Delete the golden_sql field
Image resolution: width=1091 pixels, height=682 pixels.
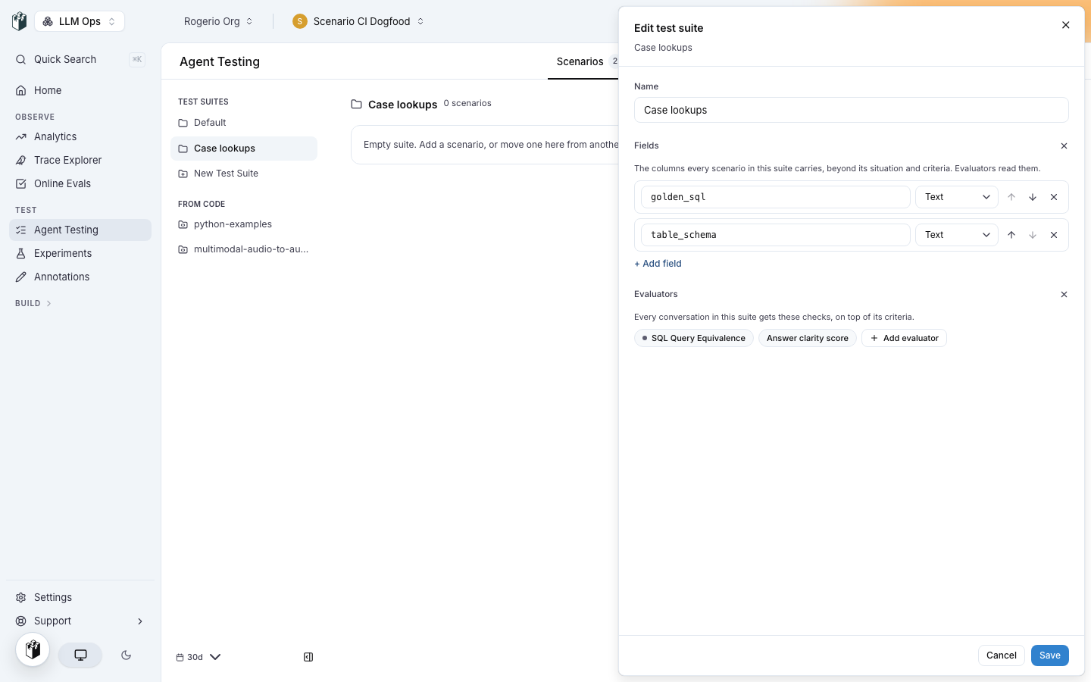click(x=1053, y=197)
